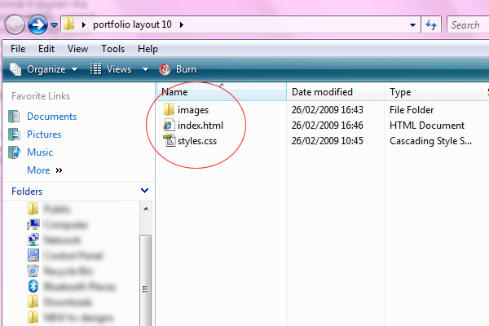Click the arrow before portfolio layout 10
Image resolution: width=489 pixels, height=326 pixels.
pyautogui.click(x=83, y=24)
